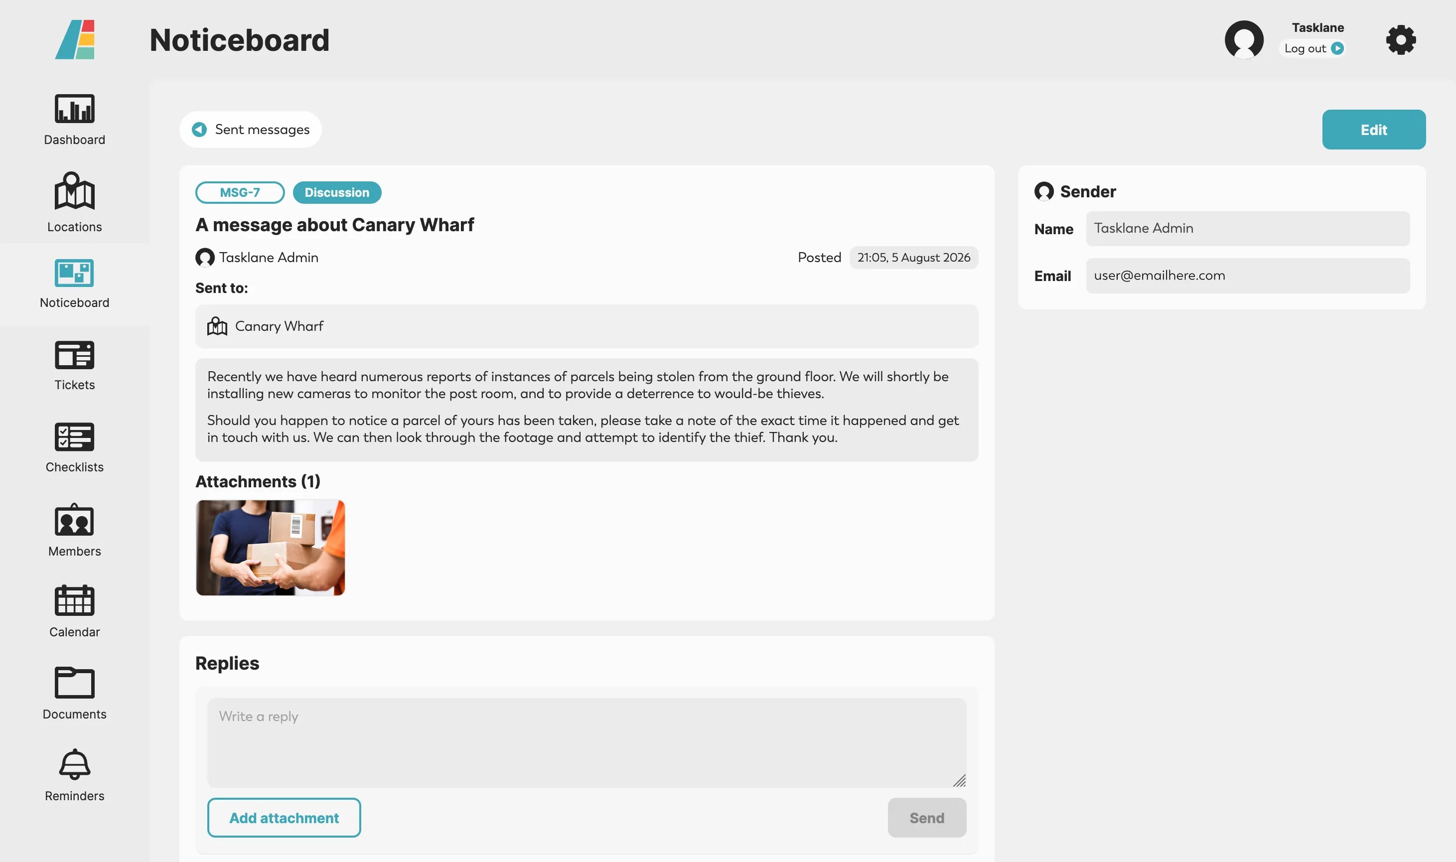This screenshot has height=862, width=1456.
Task: Click the Tasklane logo
Action: tap(75, 39)
